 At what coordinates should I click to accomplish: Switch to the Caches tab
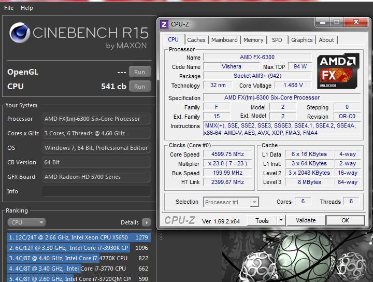pos(196,40)
